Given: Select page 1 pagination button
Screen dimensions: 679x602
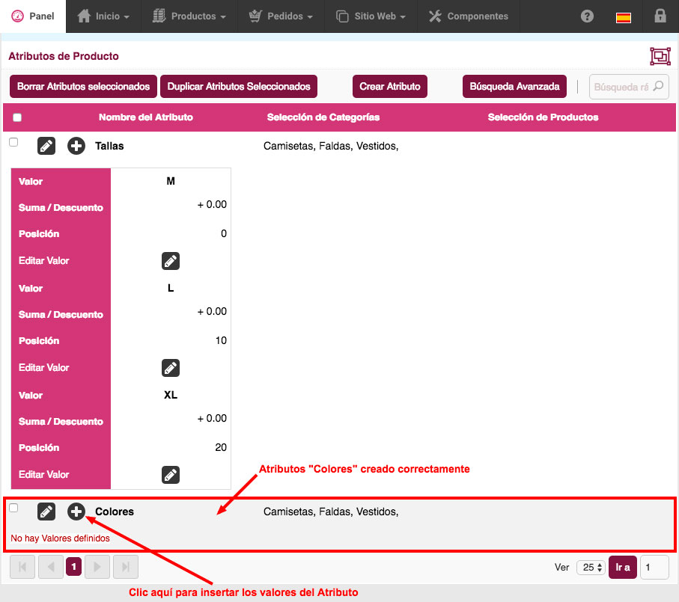Looking at the screenshot, I should coord(73,567).
